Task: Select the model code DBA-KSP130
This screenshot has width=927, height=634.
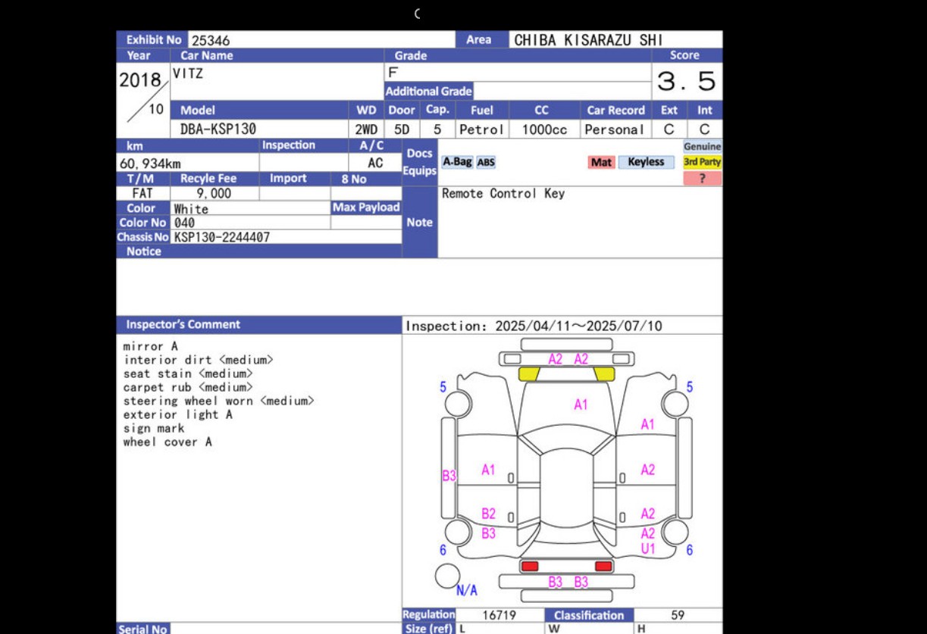Action: 218,130
